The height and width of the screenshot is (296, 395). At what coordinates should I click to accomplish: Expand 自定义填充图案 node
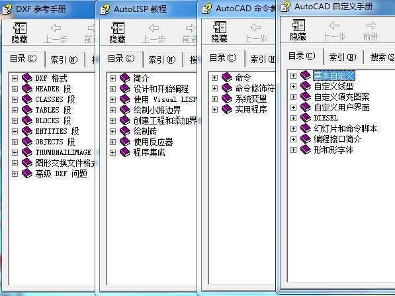[x=293, y=97]
